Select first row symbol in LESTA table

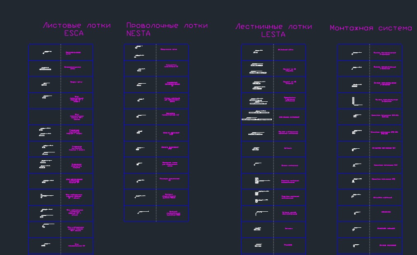click(258, 51)
